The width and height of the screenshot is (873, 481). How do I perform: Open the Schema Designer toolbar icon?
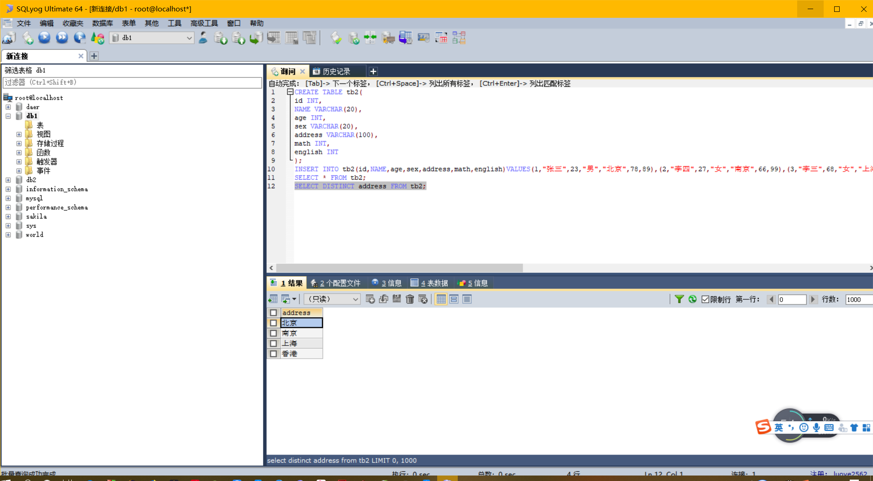459,38
